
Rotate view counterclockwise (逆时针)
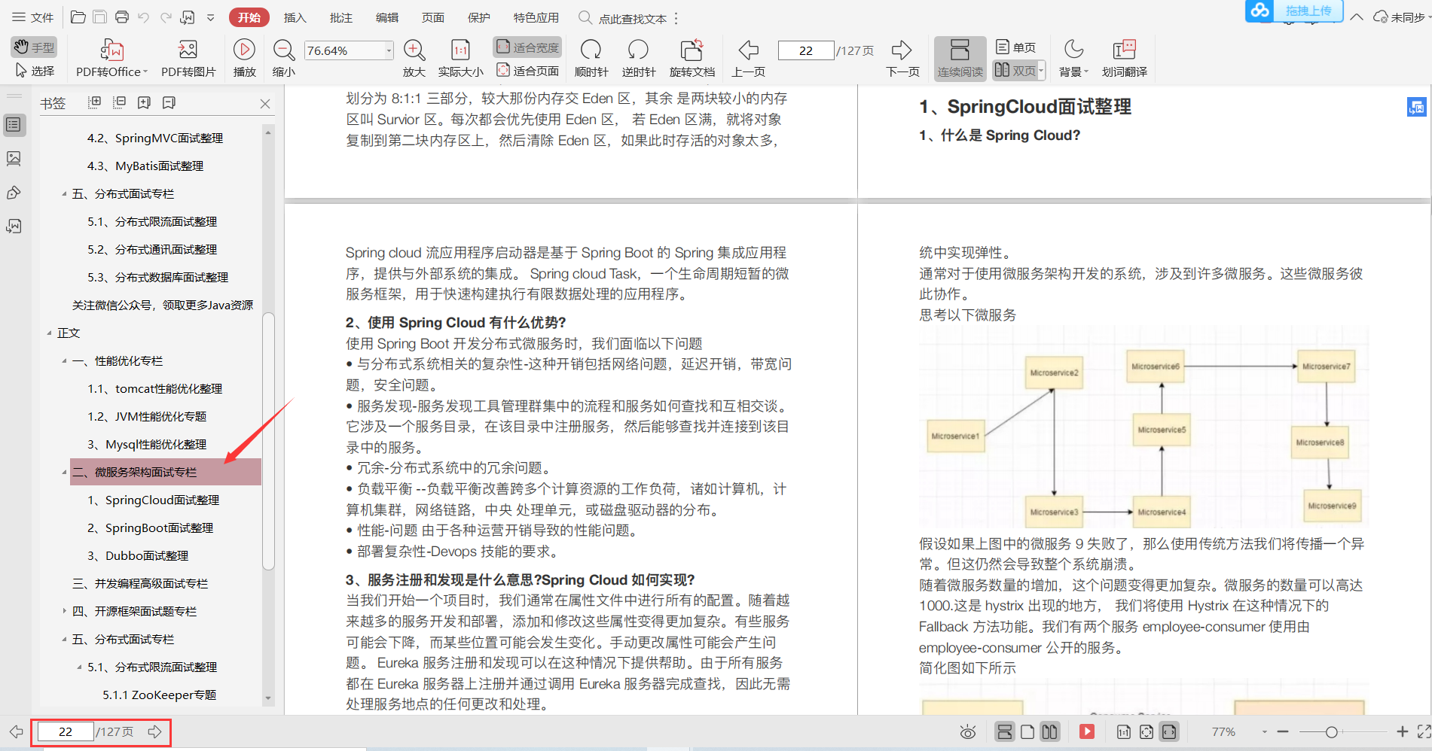click(x=639, y=59)
